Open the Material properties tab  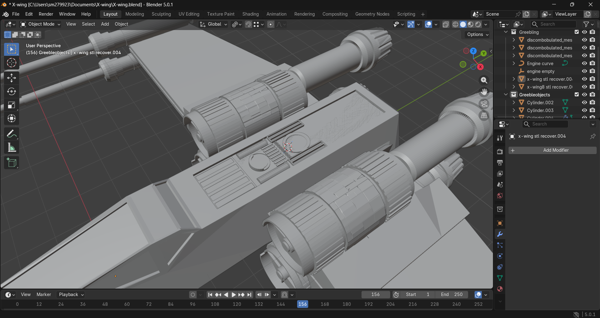(x=500, y=289)
